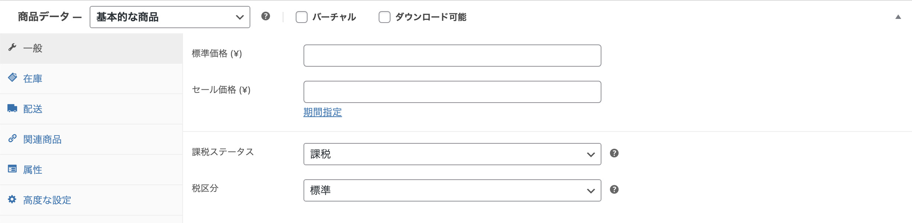This screenshot has height=223, width=912.
Task: Click the truck icon beside 配送
Action: 12,108
